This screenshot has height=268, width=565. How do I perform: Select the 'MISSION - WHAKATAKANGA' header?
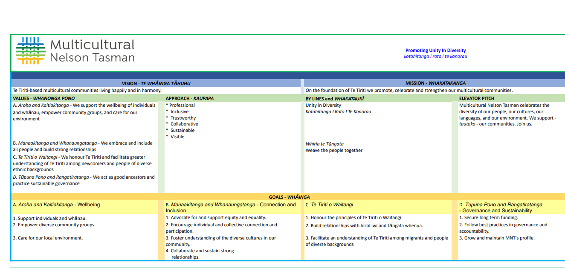click(435, 83)
